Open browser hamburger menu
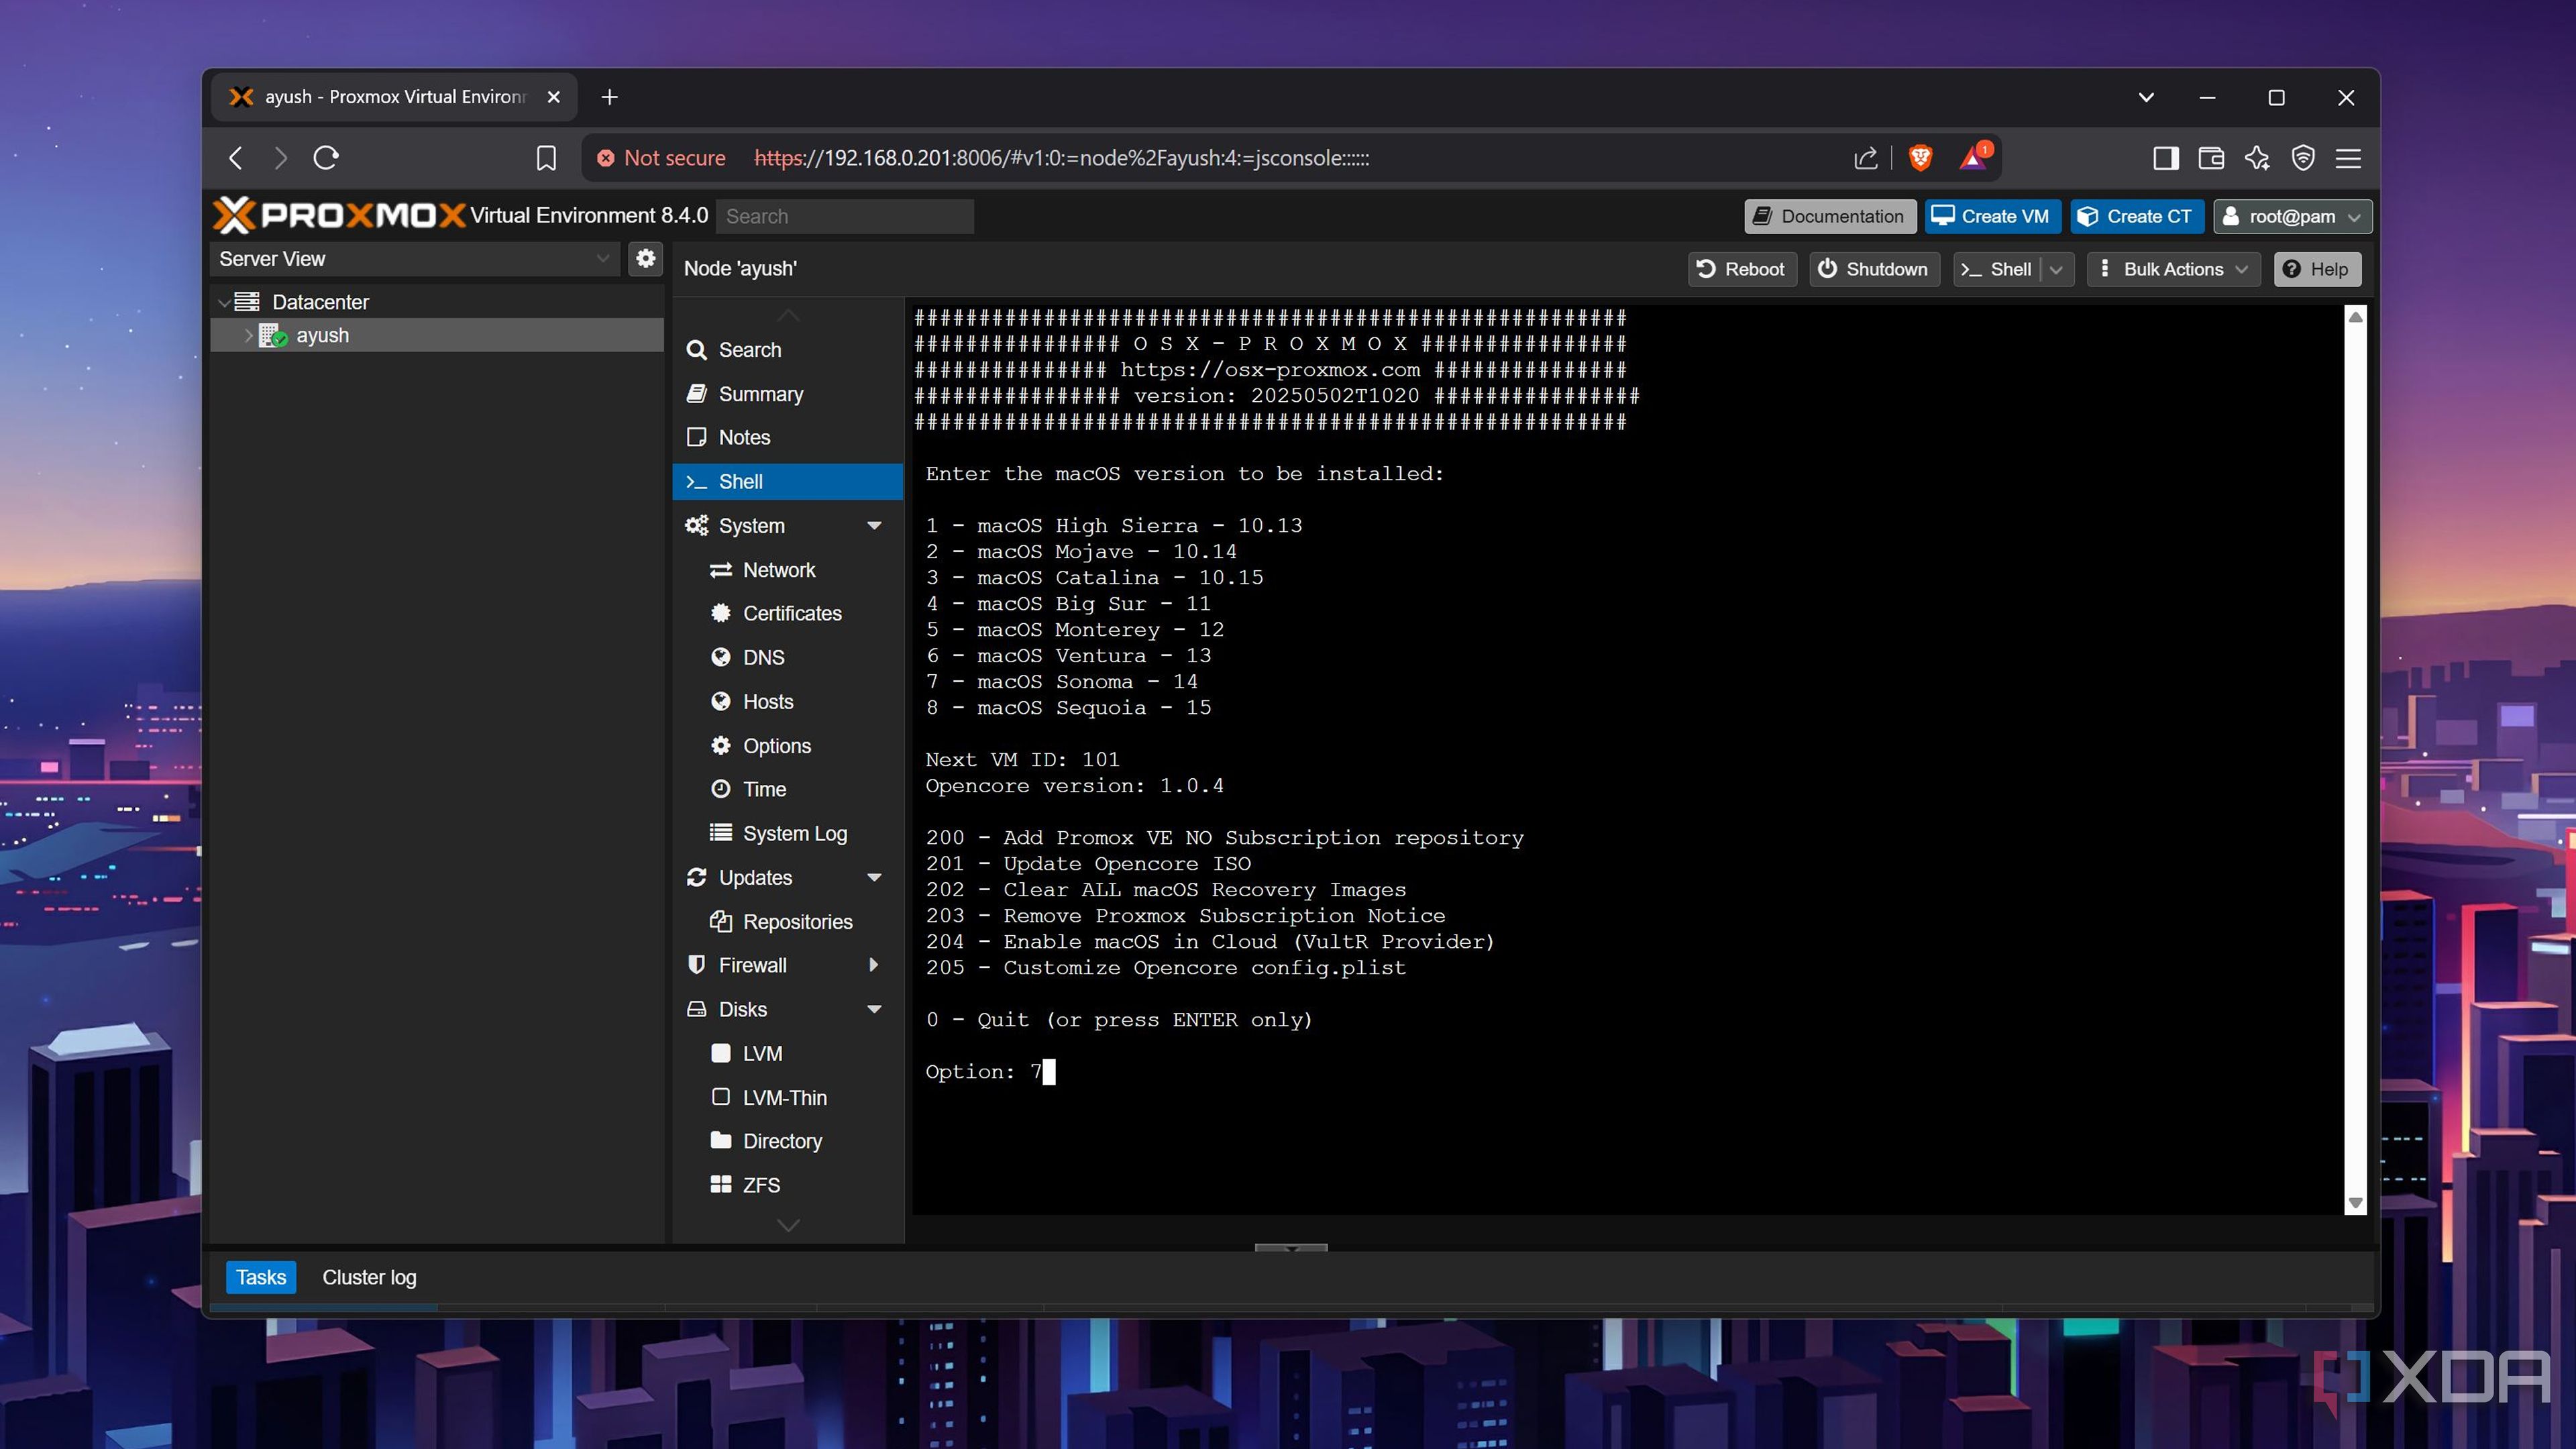The height and width of the screenshot is (1449, 2576). pos(2348,158)
